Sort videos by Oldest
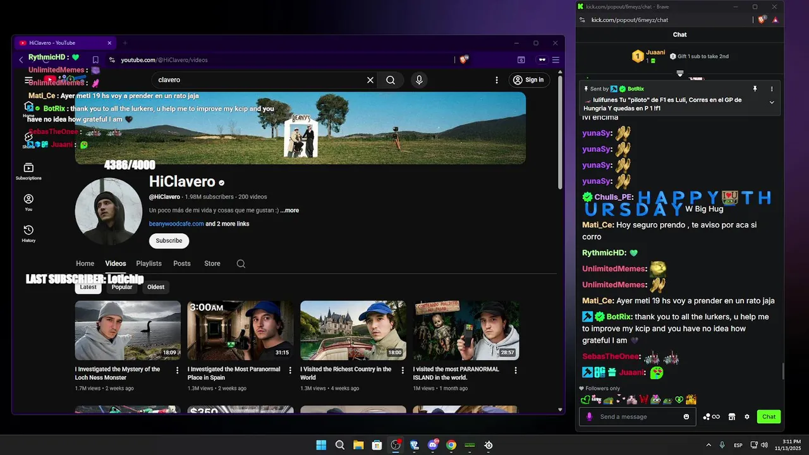 (x=155, y=287)
